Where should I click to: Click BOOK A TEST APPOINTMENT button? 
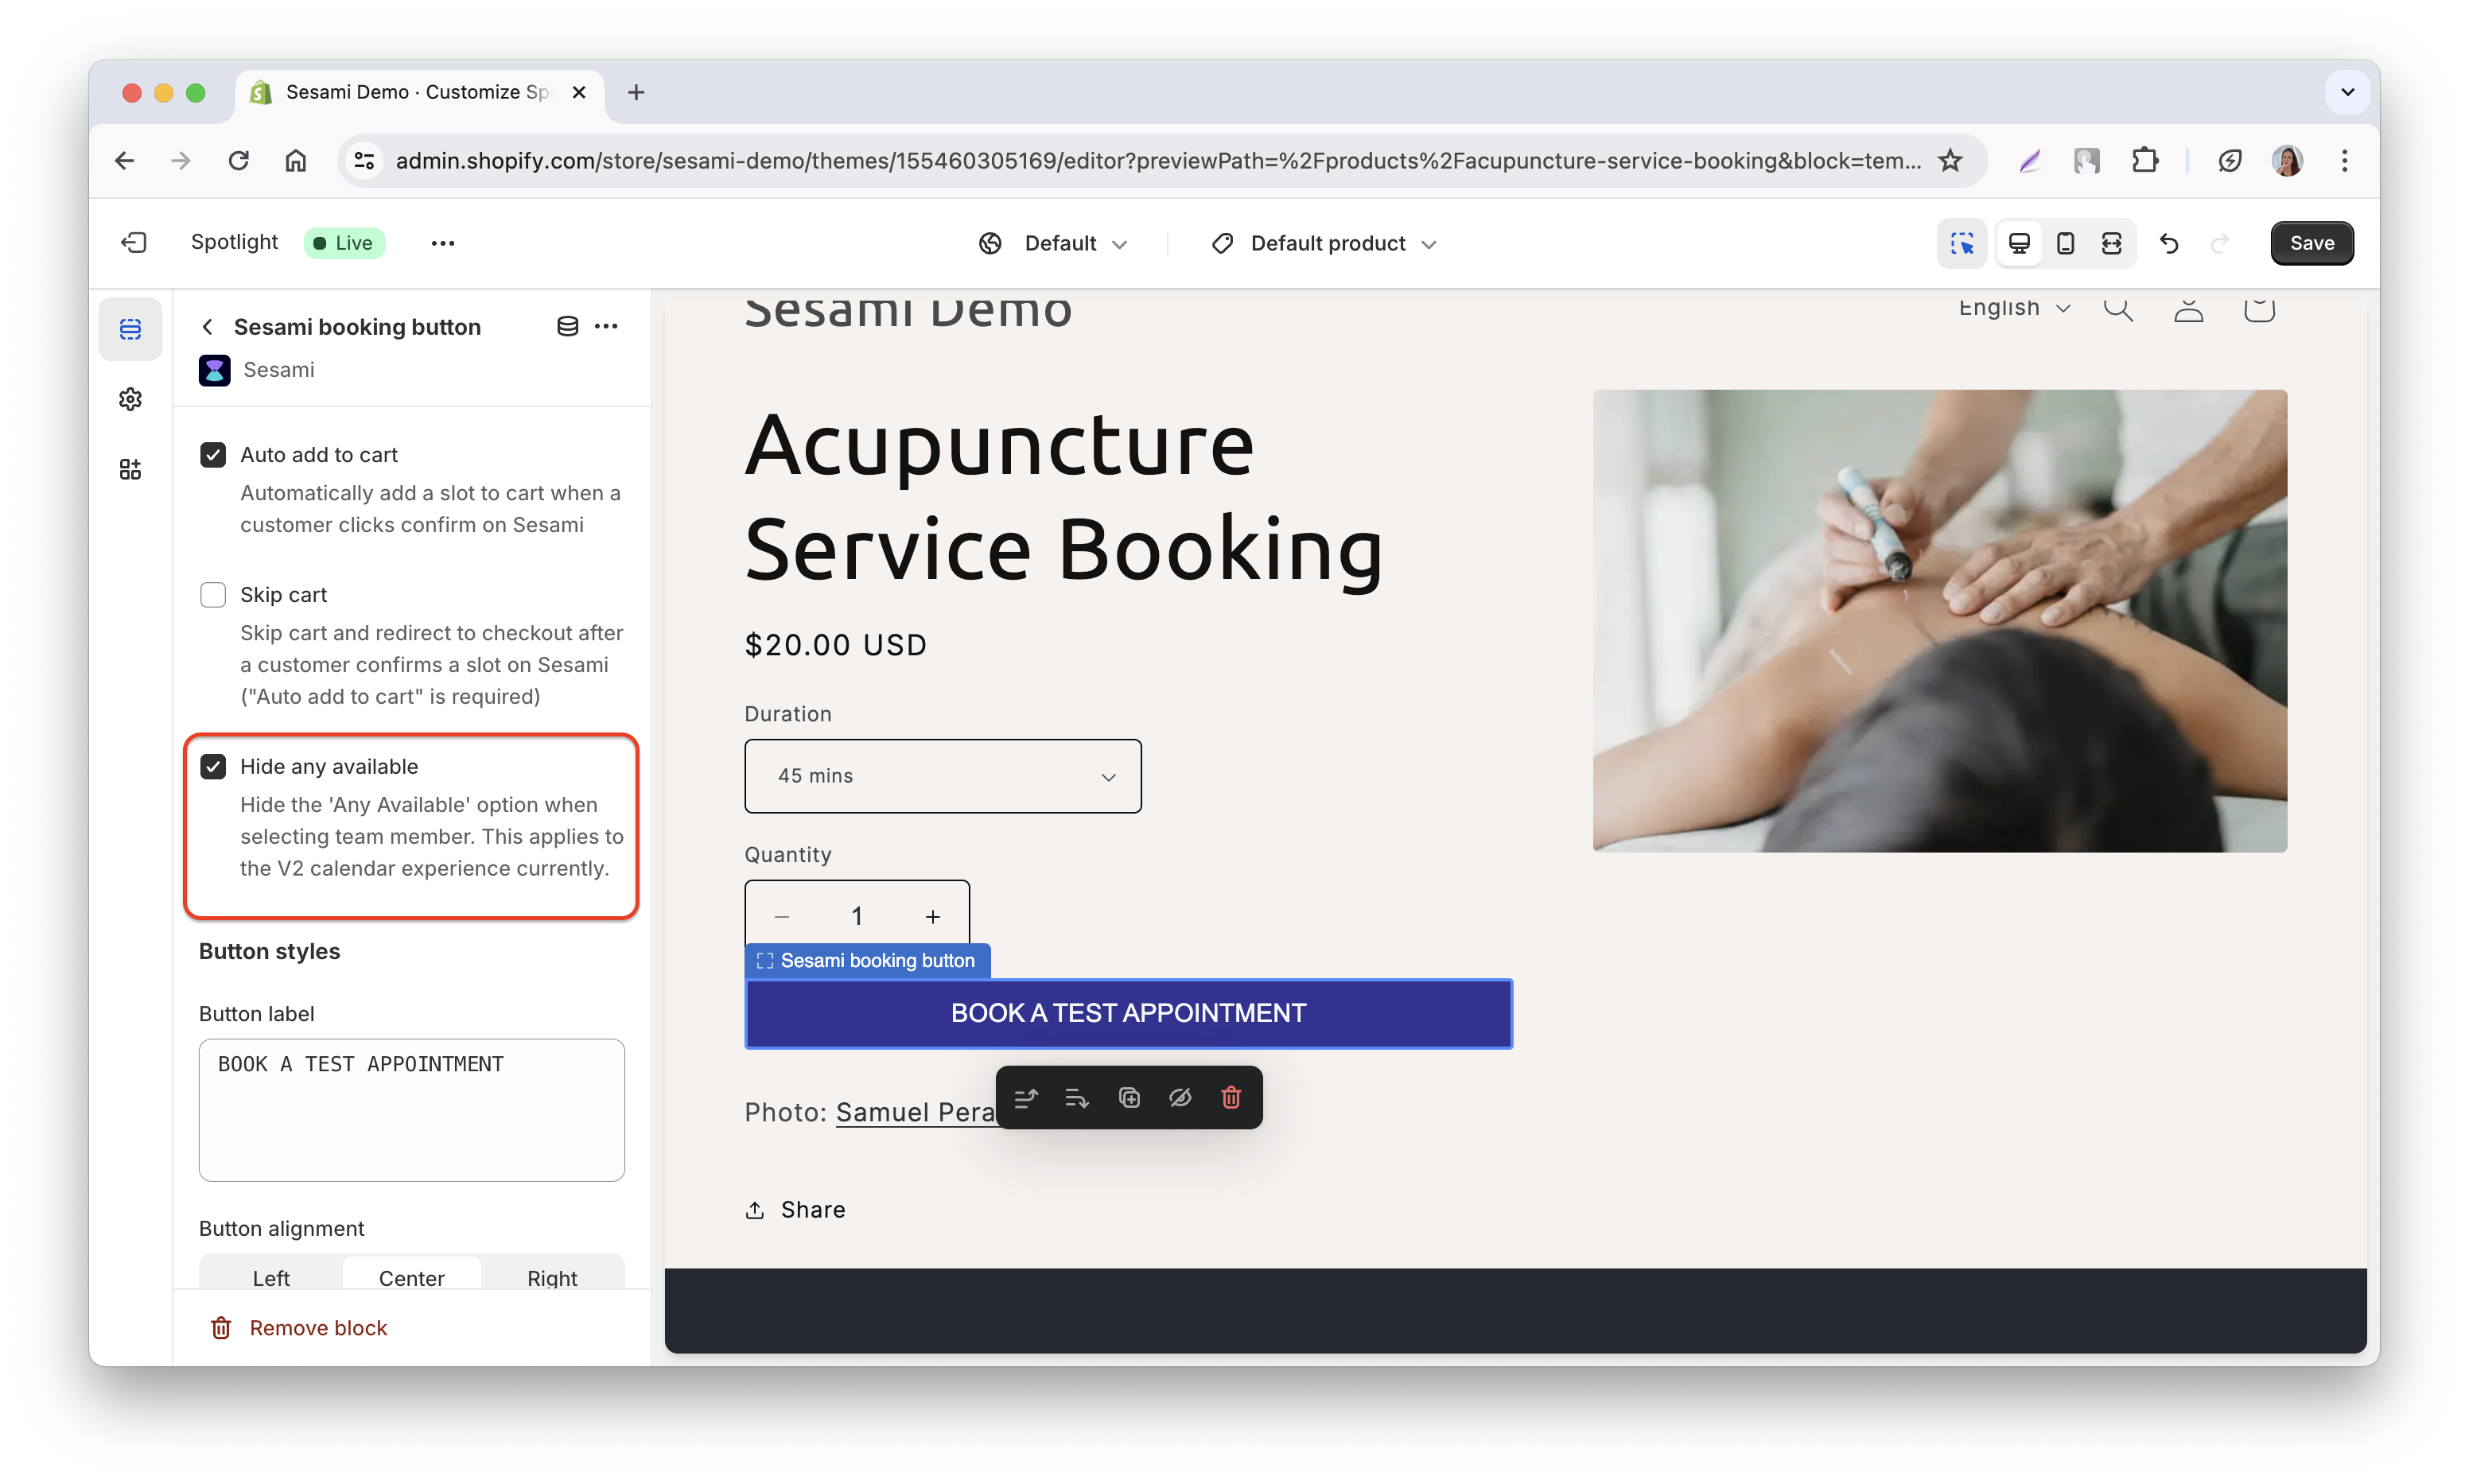[x=1128, y=1013]
